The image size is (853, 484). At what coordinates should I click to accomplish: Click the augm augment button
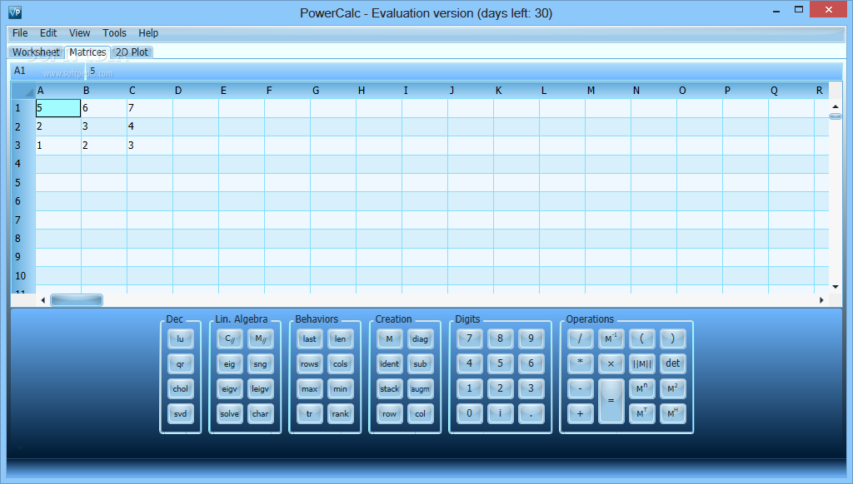421,389
